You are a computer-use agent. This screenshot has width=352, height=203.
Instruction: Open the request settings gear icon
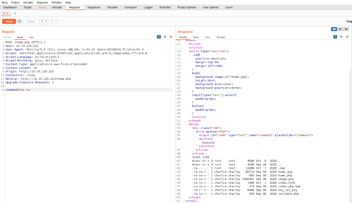tap(19, 21)
